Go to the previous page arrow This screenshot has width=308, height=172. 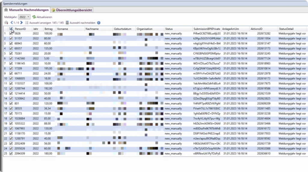point(12,23)
